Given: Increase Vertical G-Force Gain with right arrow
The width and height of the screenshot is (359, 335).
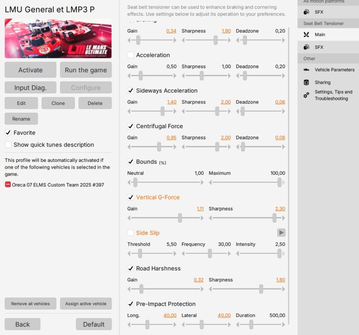Looking at the screenshot, I should click(x=202, y=218).
